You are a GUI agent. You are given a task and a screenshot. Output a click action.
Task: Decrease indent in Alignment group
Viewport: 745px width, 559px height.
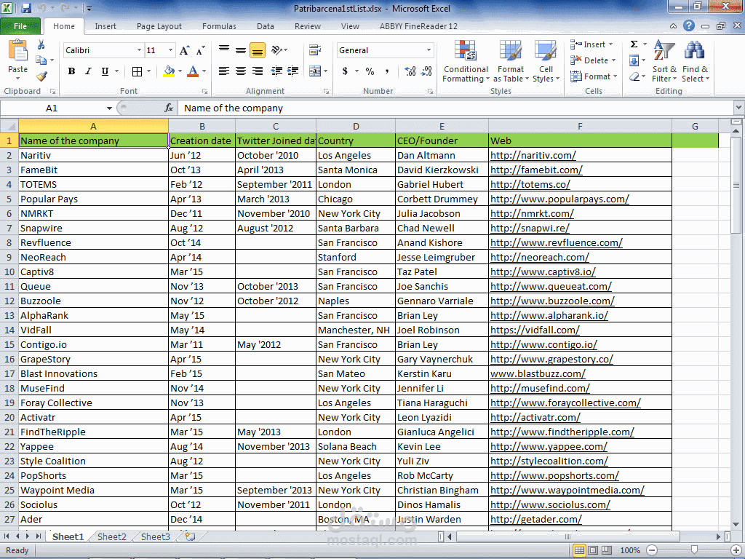[x=276, y=71]
